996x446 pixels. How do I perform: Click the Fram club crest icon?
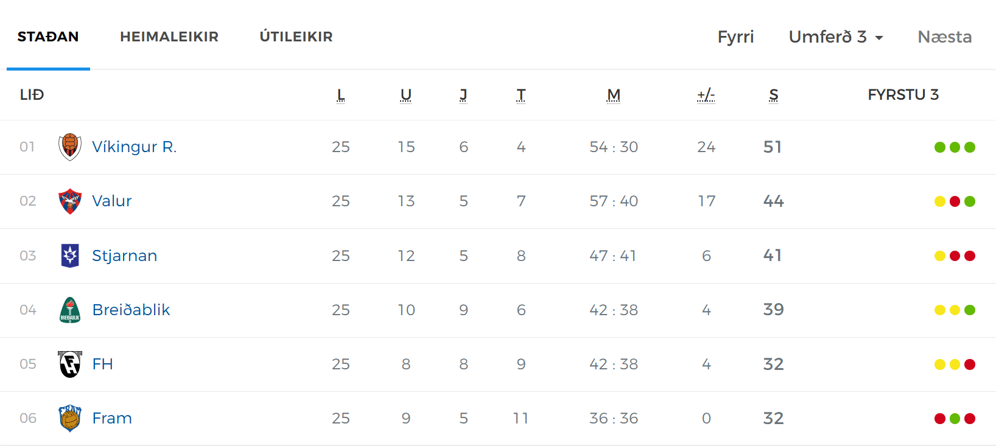click(70, 418)
